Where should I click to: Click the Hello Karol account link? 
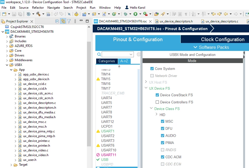[135, 7]
